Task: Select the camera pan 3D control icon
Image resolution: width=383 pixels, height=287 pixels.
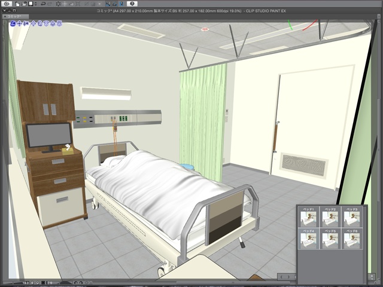Action: pyautogui.click(x=20, y=23)
